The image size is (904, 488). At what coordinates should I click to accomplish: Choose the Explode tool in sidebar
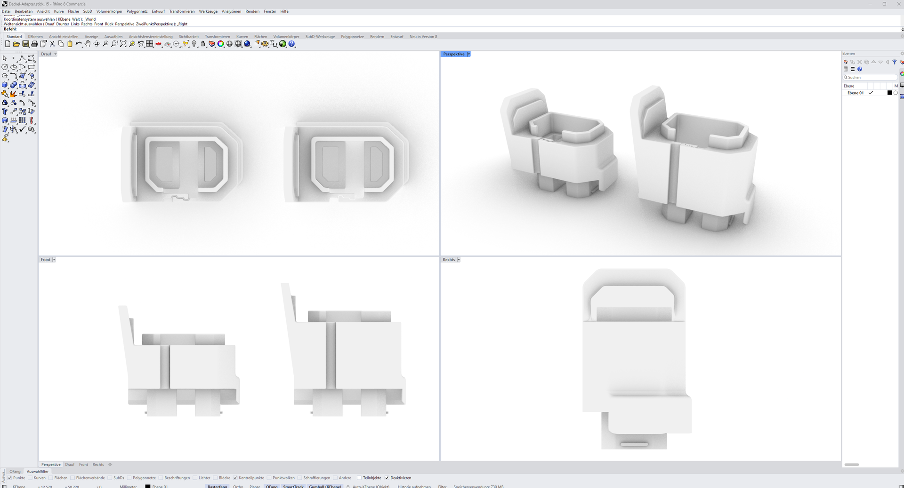point(14,94)
